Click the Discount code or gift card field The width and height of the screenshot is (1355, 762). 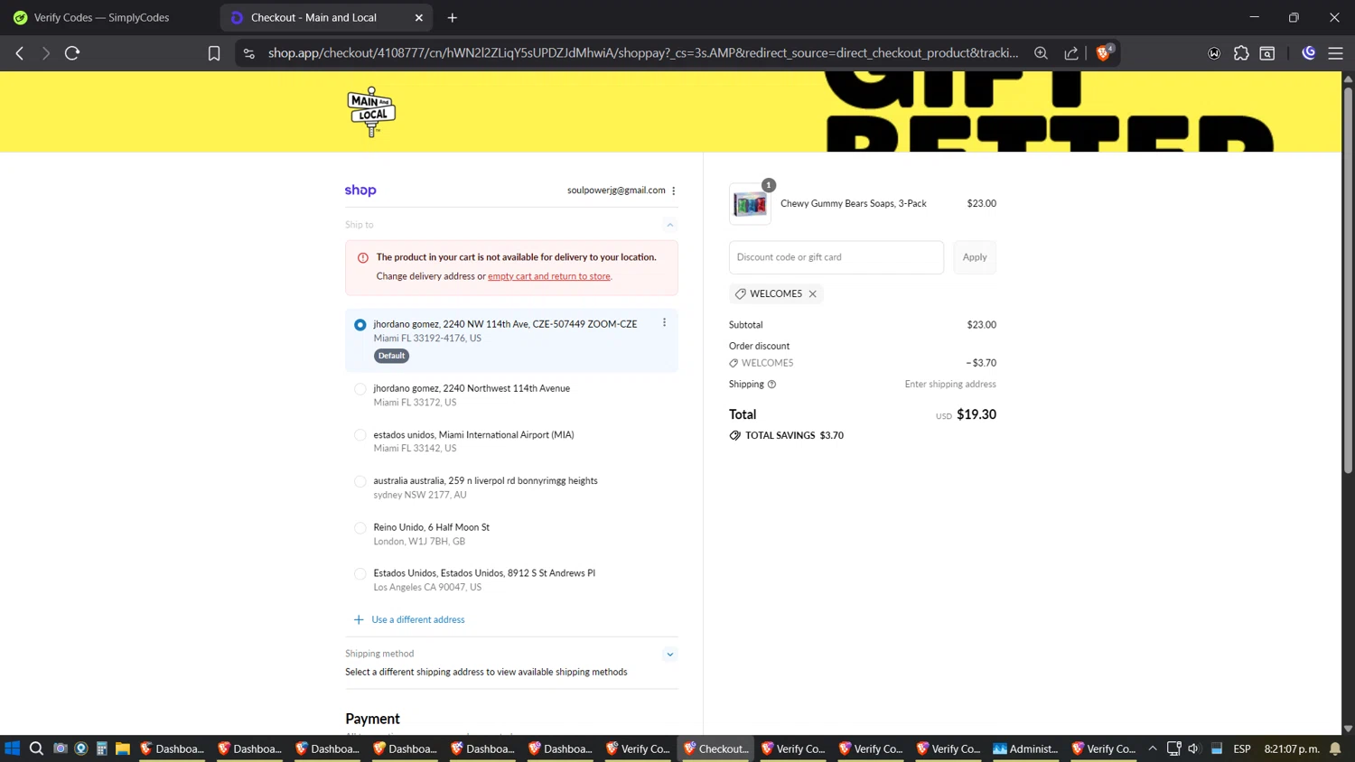[x=836, y=257]
